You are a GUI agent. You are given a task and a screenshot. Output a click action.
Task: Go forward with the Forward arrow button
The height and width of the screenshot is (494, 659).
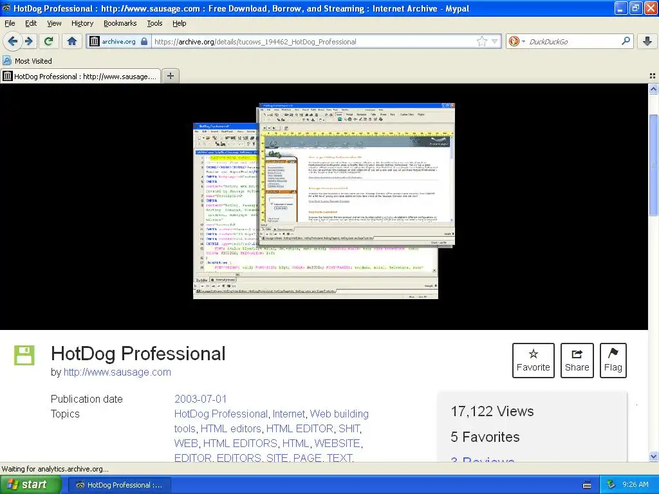coord(29,41)
